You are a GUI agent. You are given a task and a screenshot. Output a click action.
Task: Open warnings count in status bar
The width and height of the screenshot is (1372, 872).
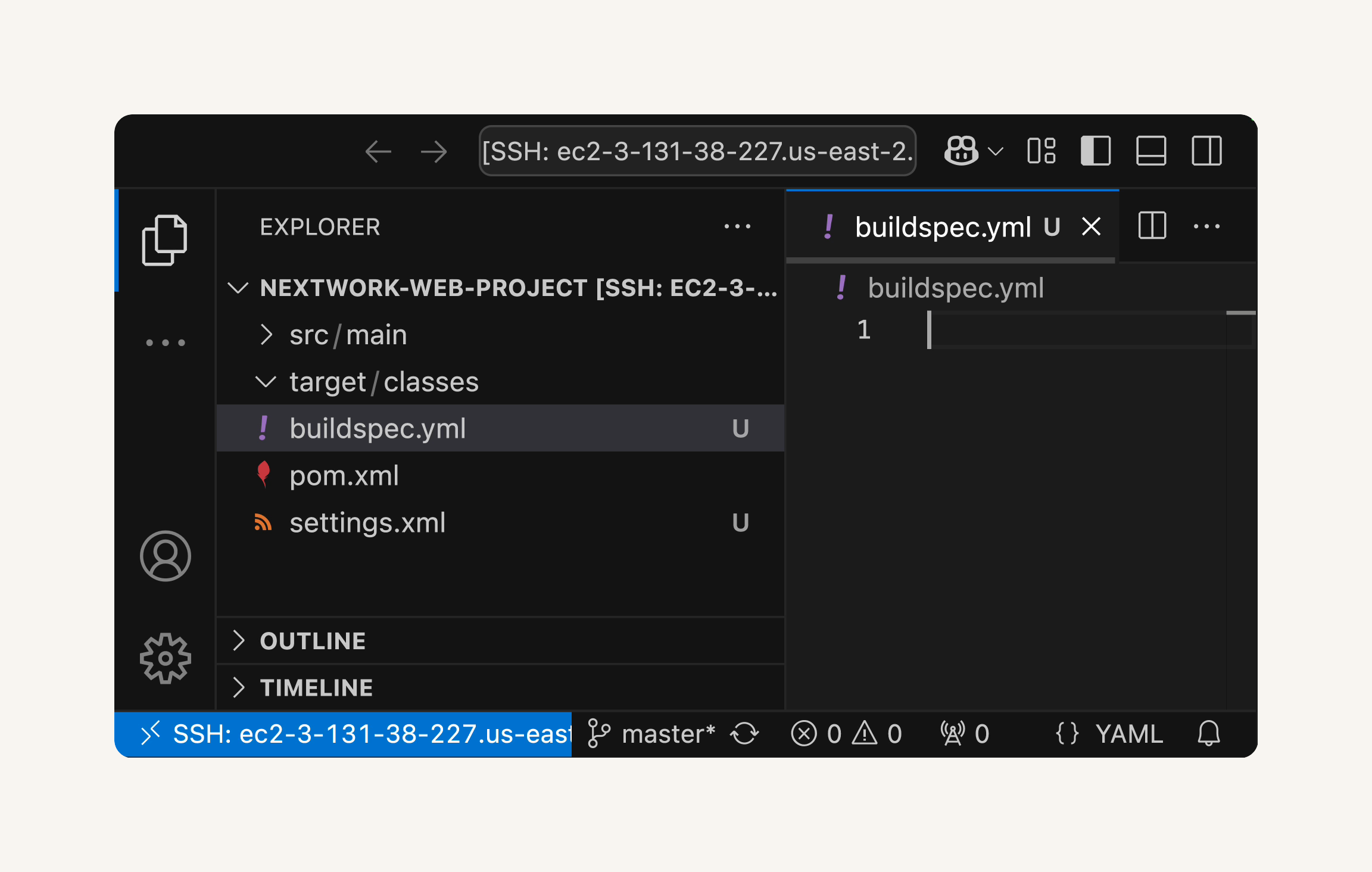pyautogui.click(x=877, y=734)
